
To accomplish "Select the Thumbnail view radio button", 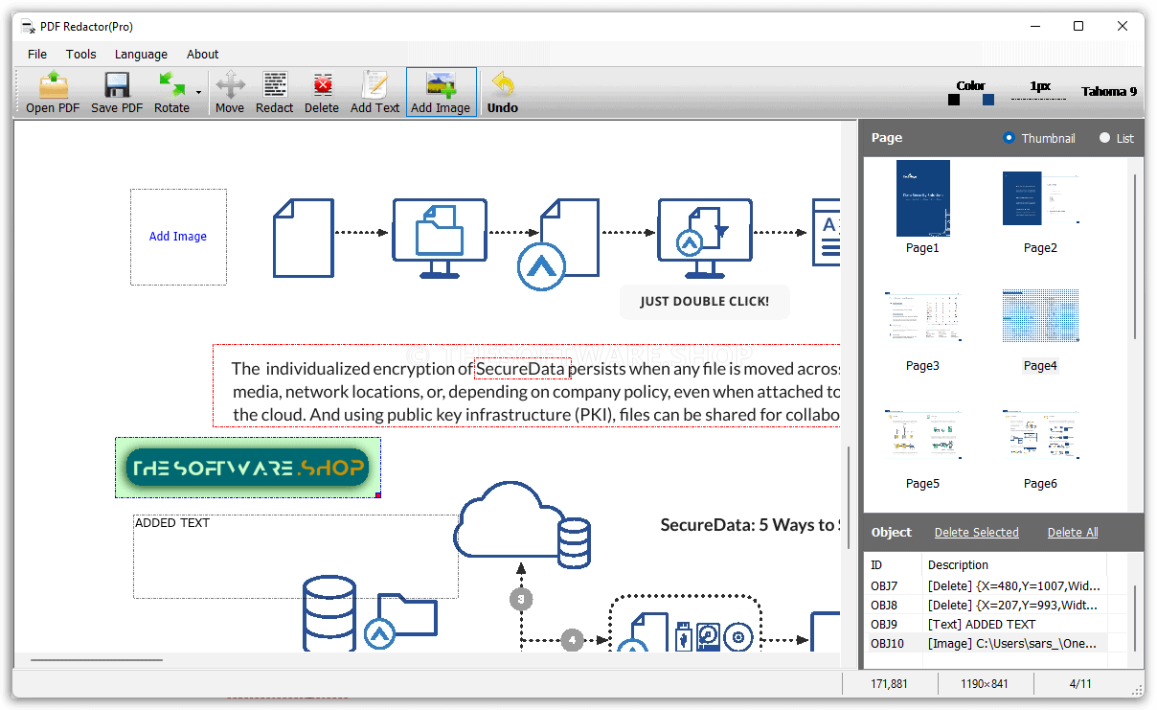I will pyautogui.click(x=1009, y=138).
